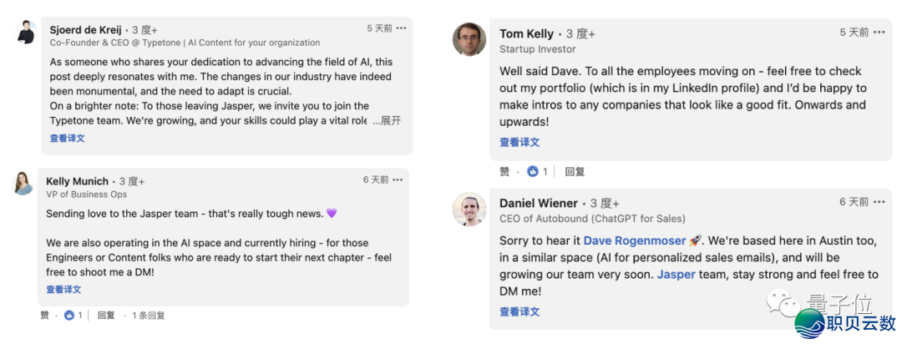Reply to Kelly Munich's comment with 回复
The image size is (902, 344).
pyautogui.click(x=106, y=316)
